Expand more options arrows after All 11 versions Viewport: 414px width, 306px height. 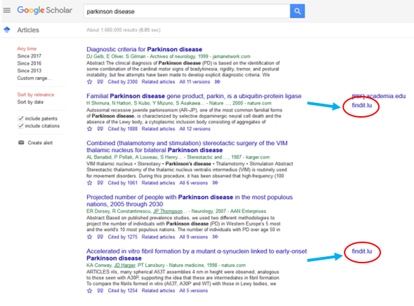click(x=218, y=82)
